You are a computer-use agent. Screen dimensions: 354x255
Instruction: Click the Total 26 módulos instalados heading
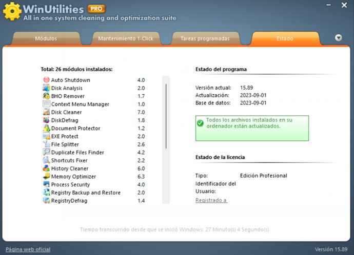click(76, 69)
